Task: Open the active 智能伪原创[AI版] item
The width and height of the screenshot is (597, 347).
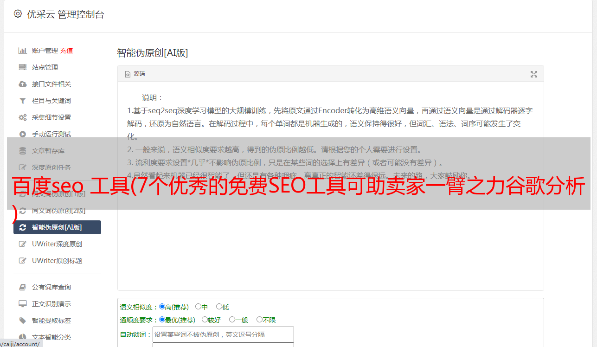Action: tap(57, 227)
